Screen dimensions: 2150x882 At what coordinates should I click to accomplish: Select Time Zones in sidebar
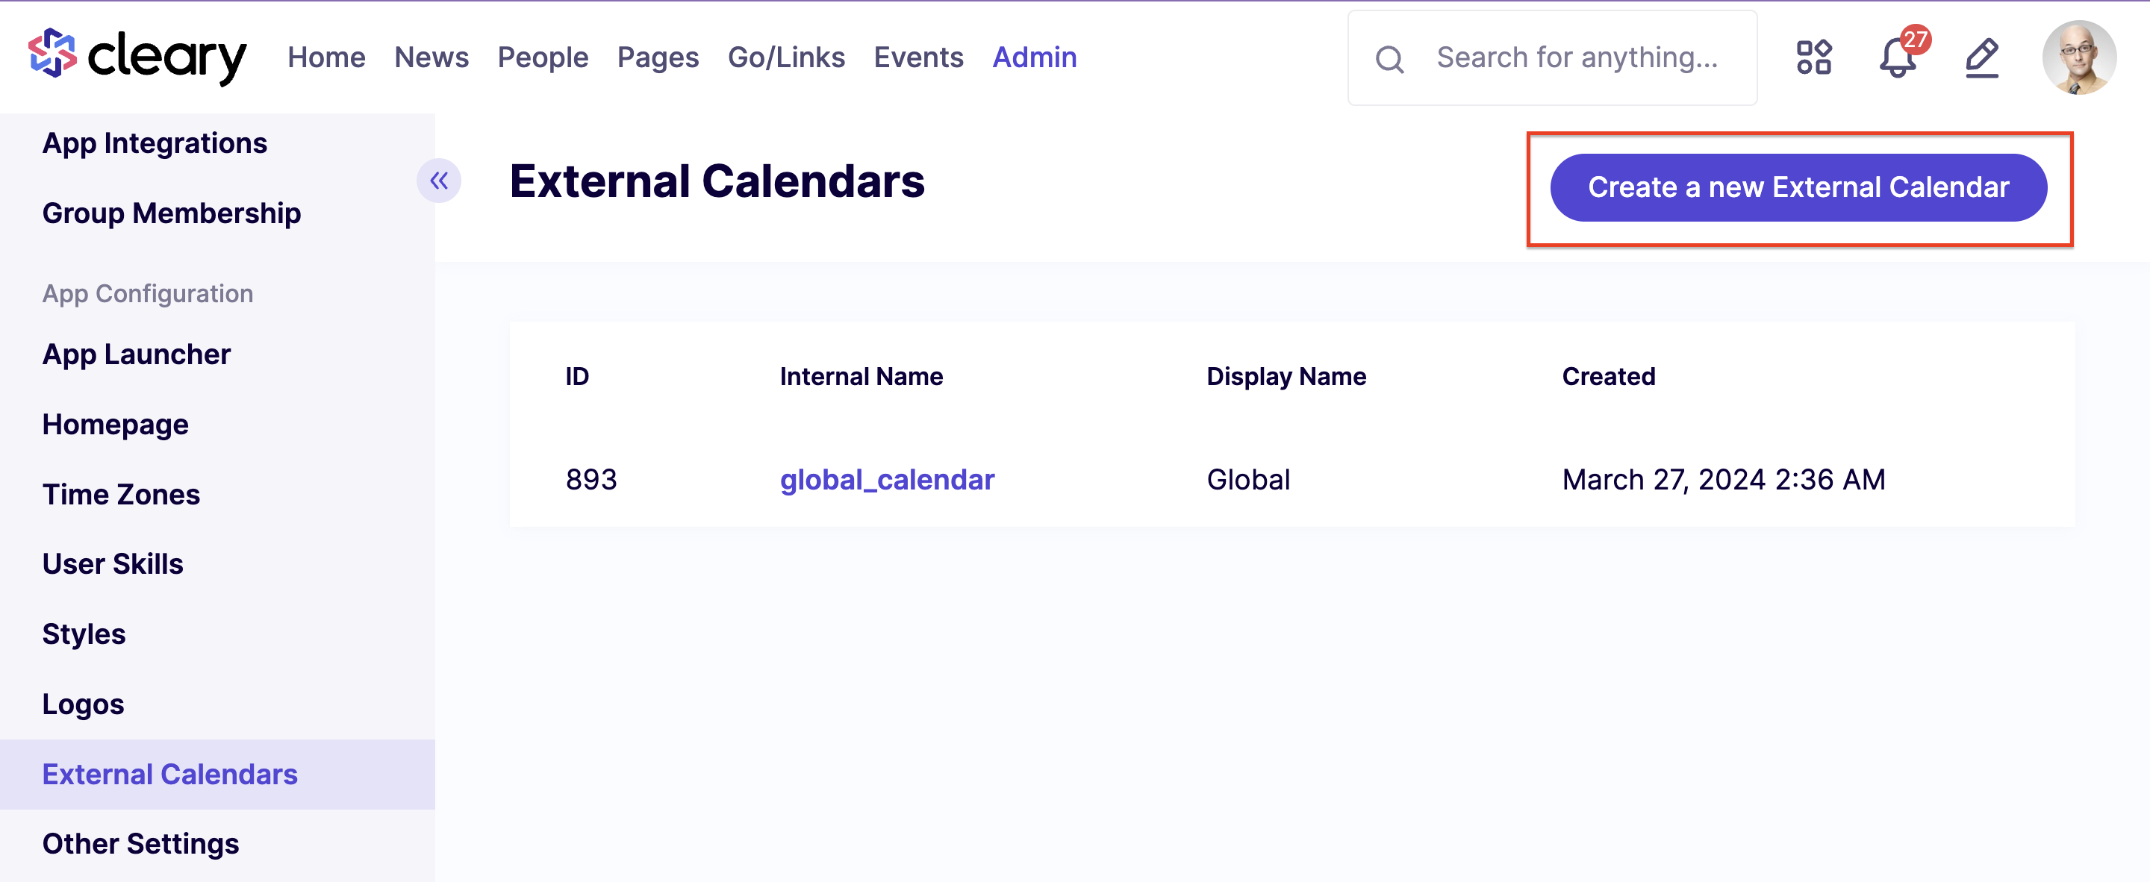pyautogui.click(x=122, y=494)
